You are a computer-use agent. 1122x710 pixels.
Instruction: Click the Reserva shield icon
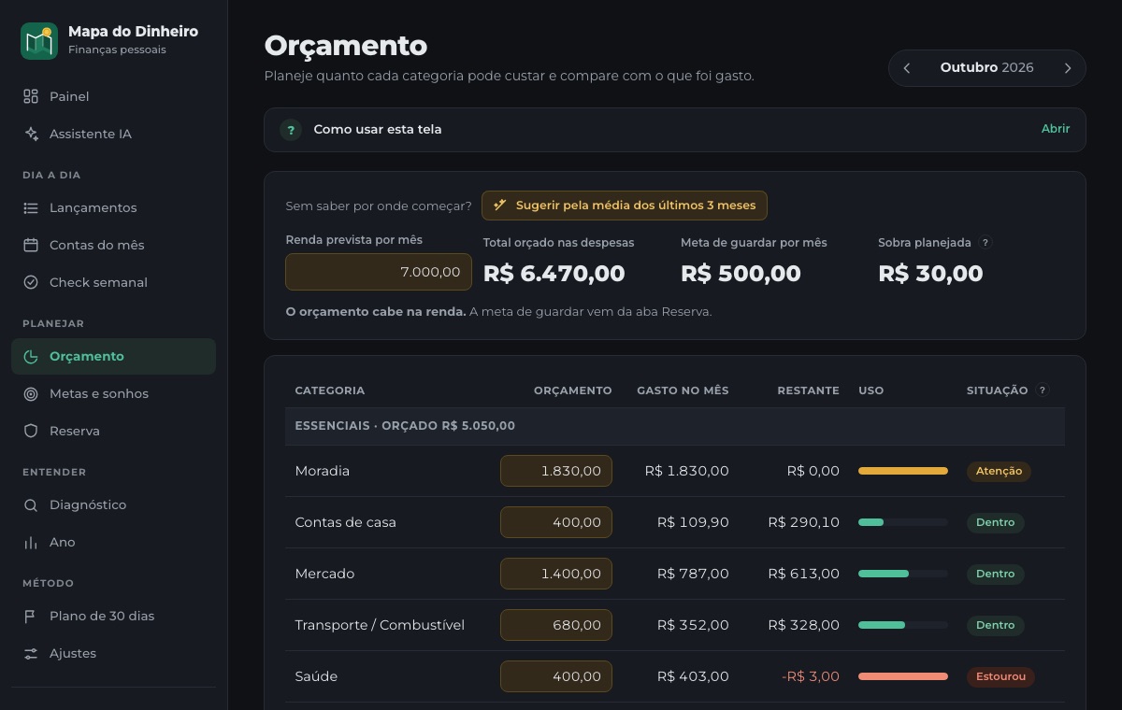[x=31, y=431]
